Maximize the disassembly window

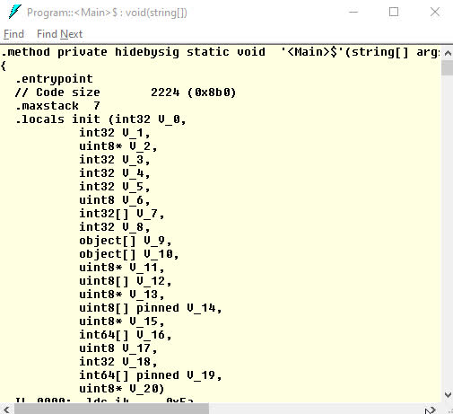pos(394,13)
